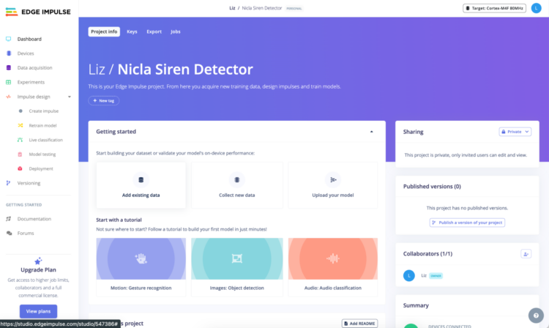This screenshot has height=328, width=549.
Task: Click the Versioning sidebar icon
Action: [9, 183]
